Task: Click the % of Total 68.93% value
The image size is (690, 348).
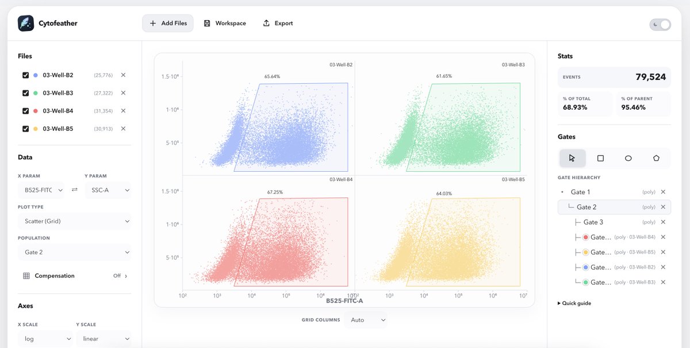Action: (575, 107)
